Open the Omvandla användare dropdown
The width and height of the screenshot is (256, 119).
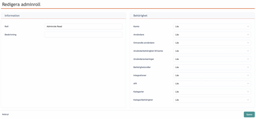(212, 43)
